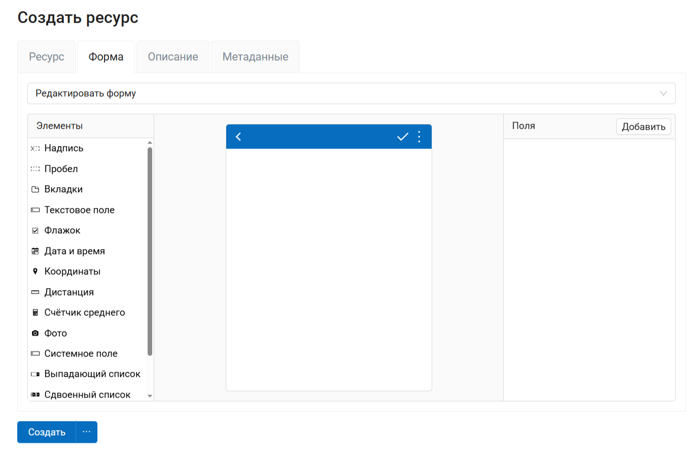Expand the Редактировать форму dropdown
Screen dimensions: 698x451
coord(663,93)
